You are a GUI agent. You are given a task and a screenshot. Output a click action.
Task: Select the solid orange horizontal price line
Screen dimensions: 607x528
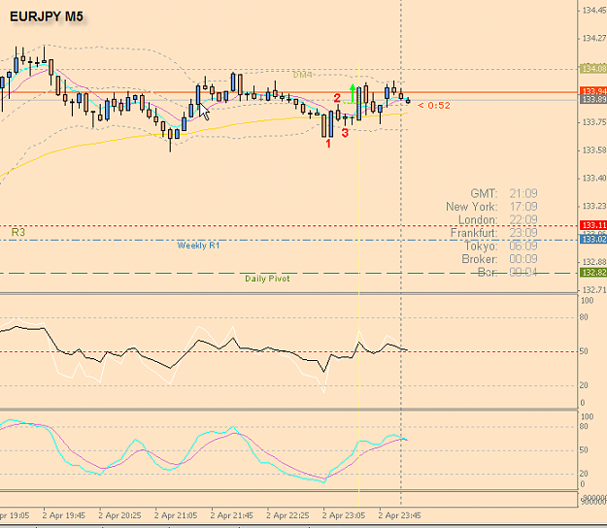coord(288,92)
